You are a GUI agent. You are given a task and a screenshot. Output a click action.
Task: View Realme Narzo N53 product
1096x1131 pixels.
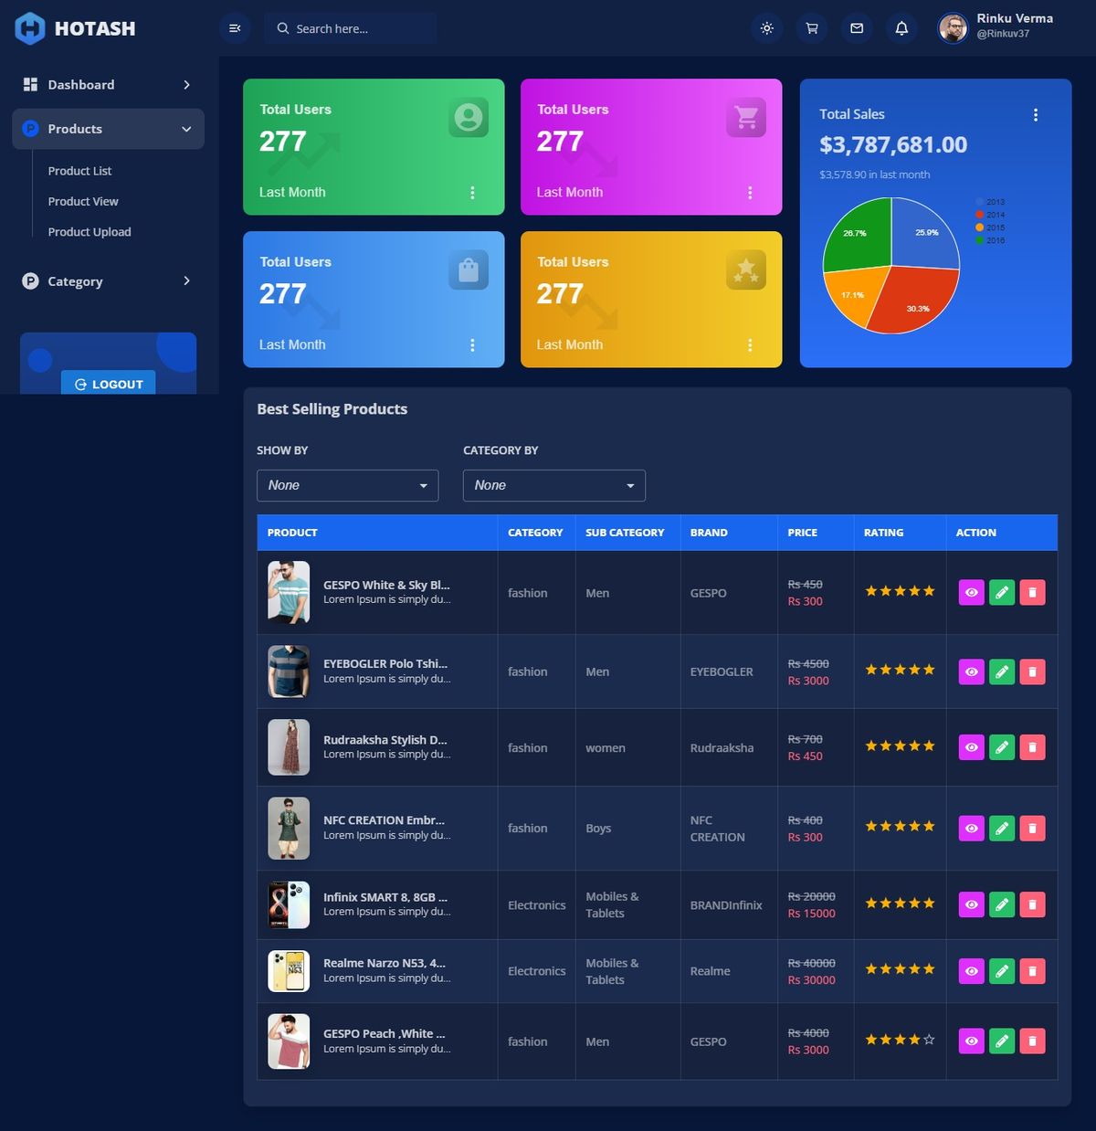coord(972,971)
